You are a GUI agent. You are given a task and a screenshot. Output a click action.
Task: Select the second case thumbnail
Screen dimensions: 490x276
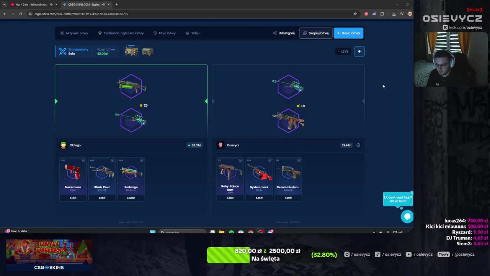coord(148,51)
